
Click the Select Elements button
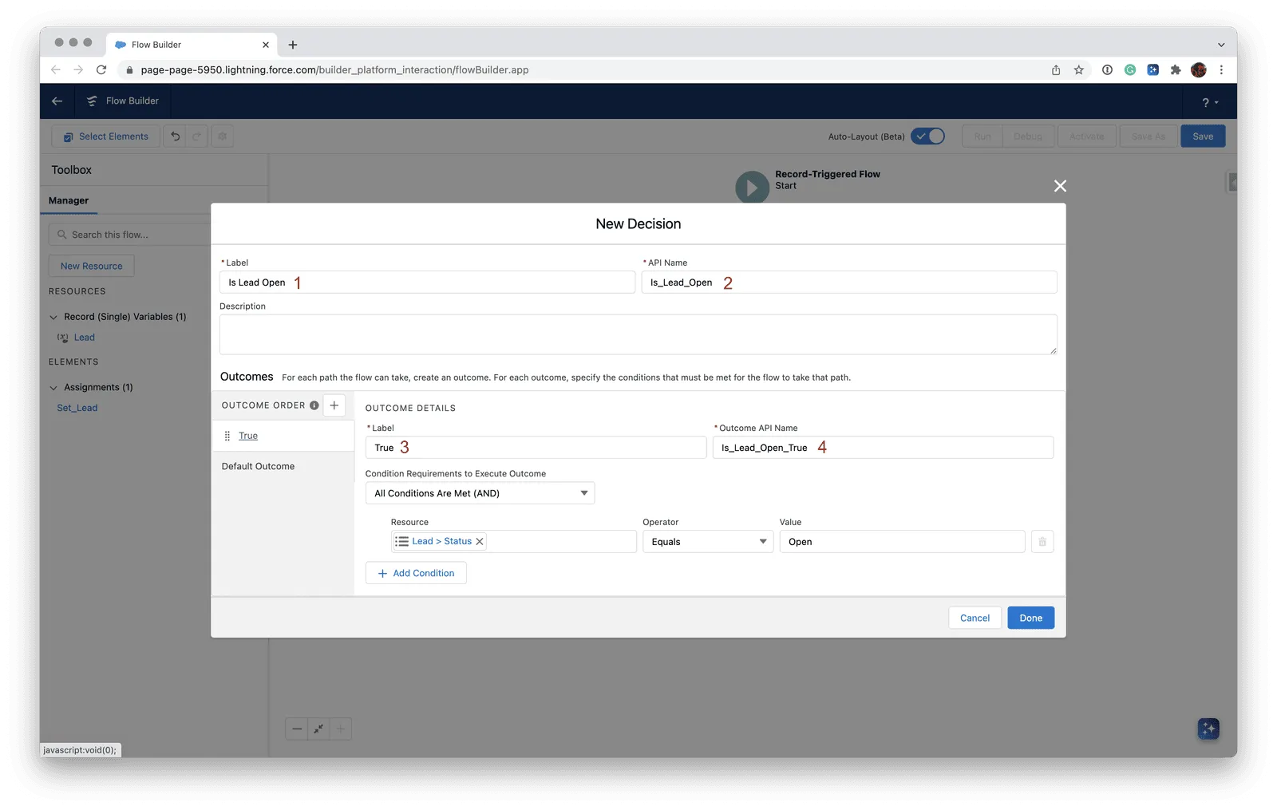(x=106, y=136)
